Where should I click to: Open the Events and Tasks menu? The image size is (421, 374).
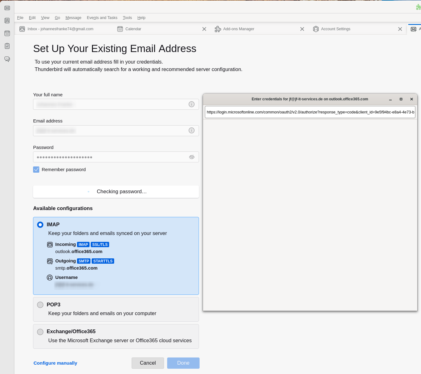[x=102, y=18]
